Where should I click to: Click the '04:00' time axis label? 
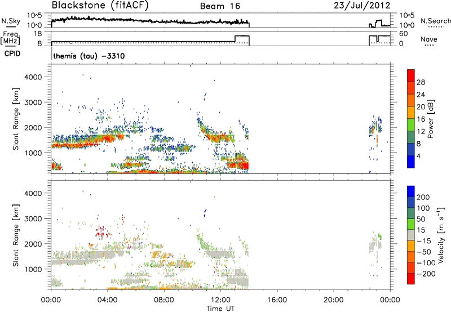tap(108, 300)
